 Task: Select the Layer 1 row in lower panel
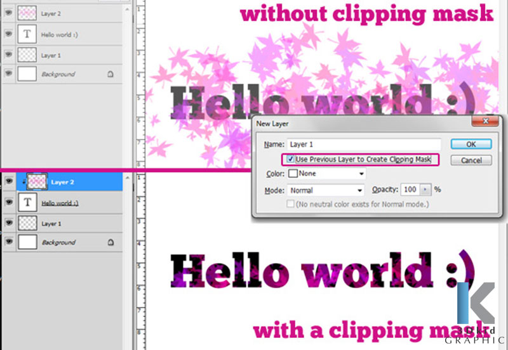(62, 223)
